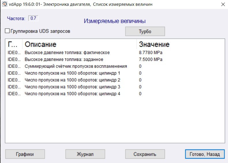Viewport: 228px width, 163px height.
Task: Click the Измеряемые величины heading
Action: coord(115,21)
